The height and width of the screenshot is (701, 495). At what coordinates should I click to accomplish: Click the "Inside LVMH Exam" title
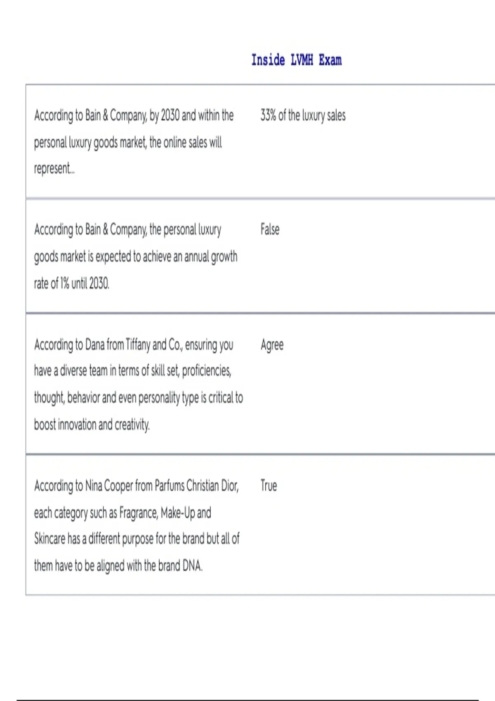[296, 60]
